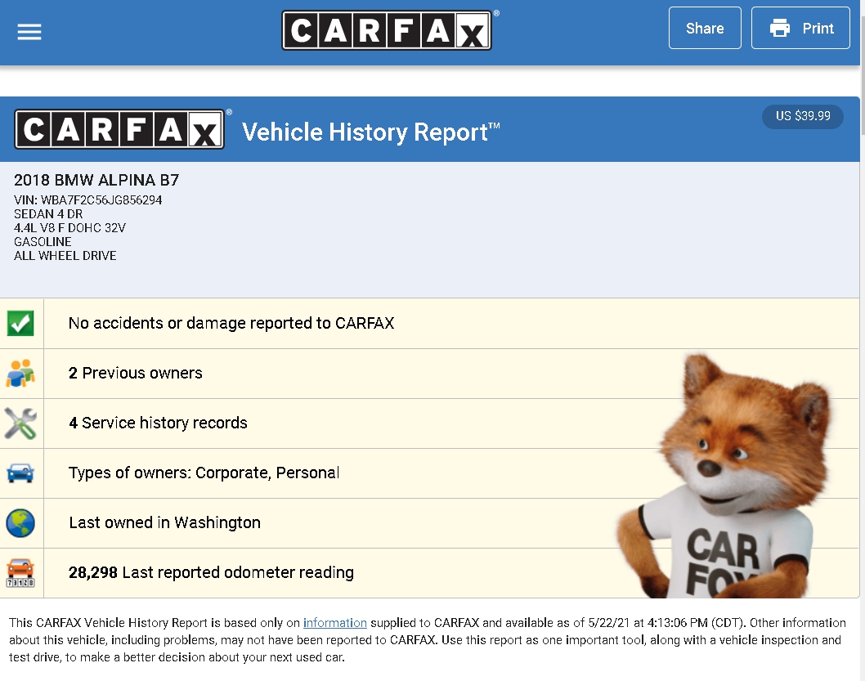
Task: Click the 'GASOLINE' fuel type text
Action: [43, 241]
